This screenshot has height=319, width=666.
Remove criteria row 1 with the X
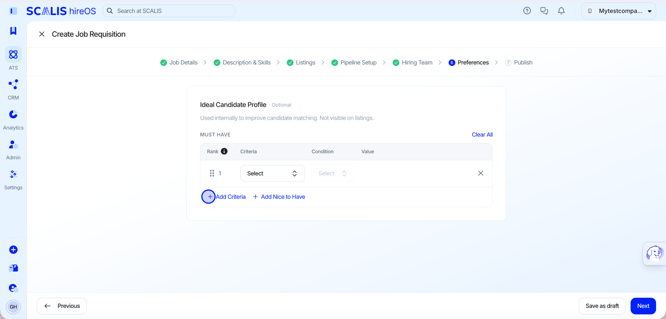(x=481, y=173)
